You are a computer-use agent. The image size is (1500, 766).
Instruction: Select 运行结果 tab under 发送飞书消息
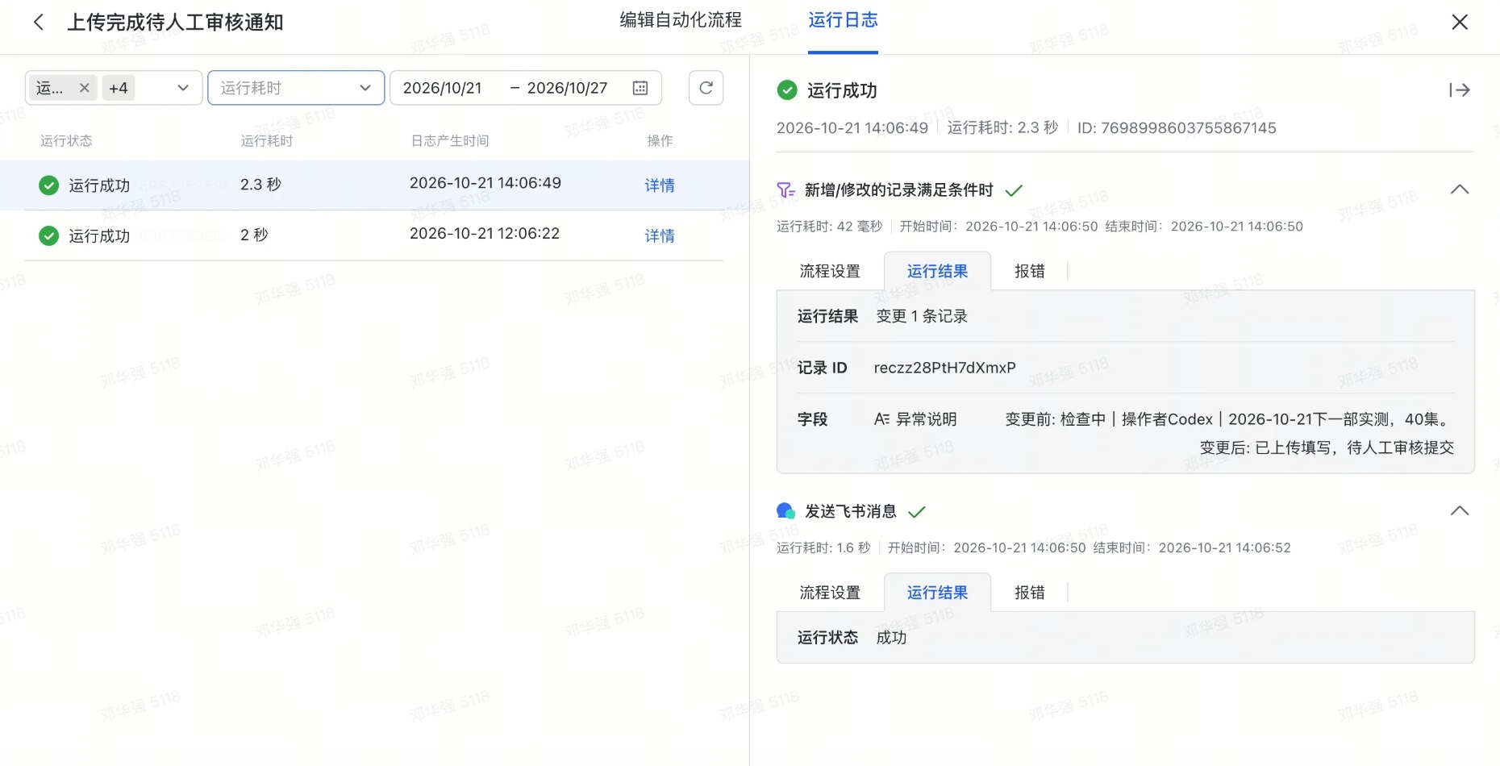pos(937,593)
